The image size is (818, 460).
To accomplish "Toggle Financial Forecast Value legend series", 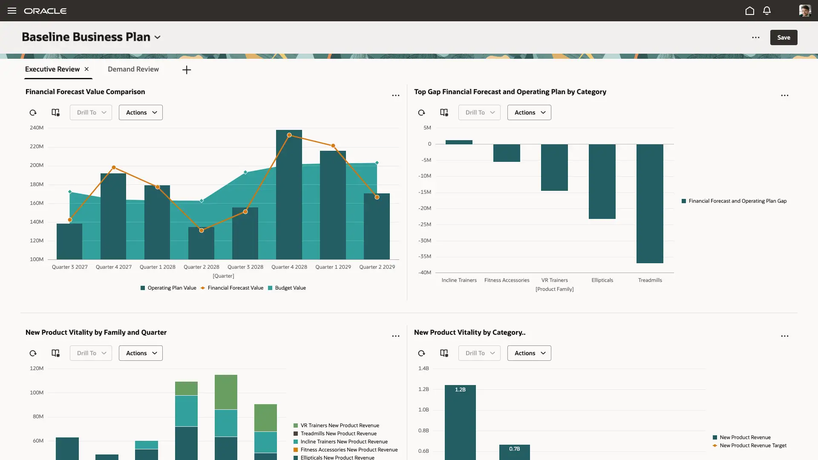I will click(235, 288).
